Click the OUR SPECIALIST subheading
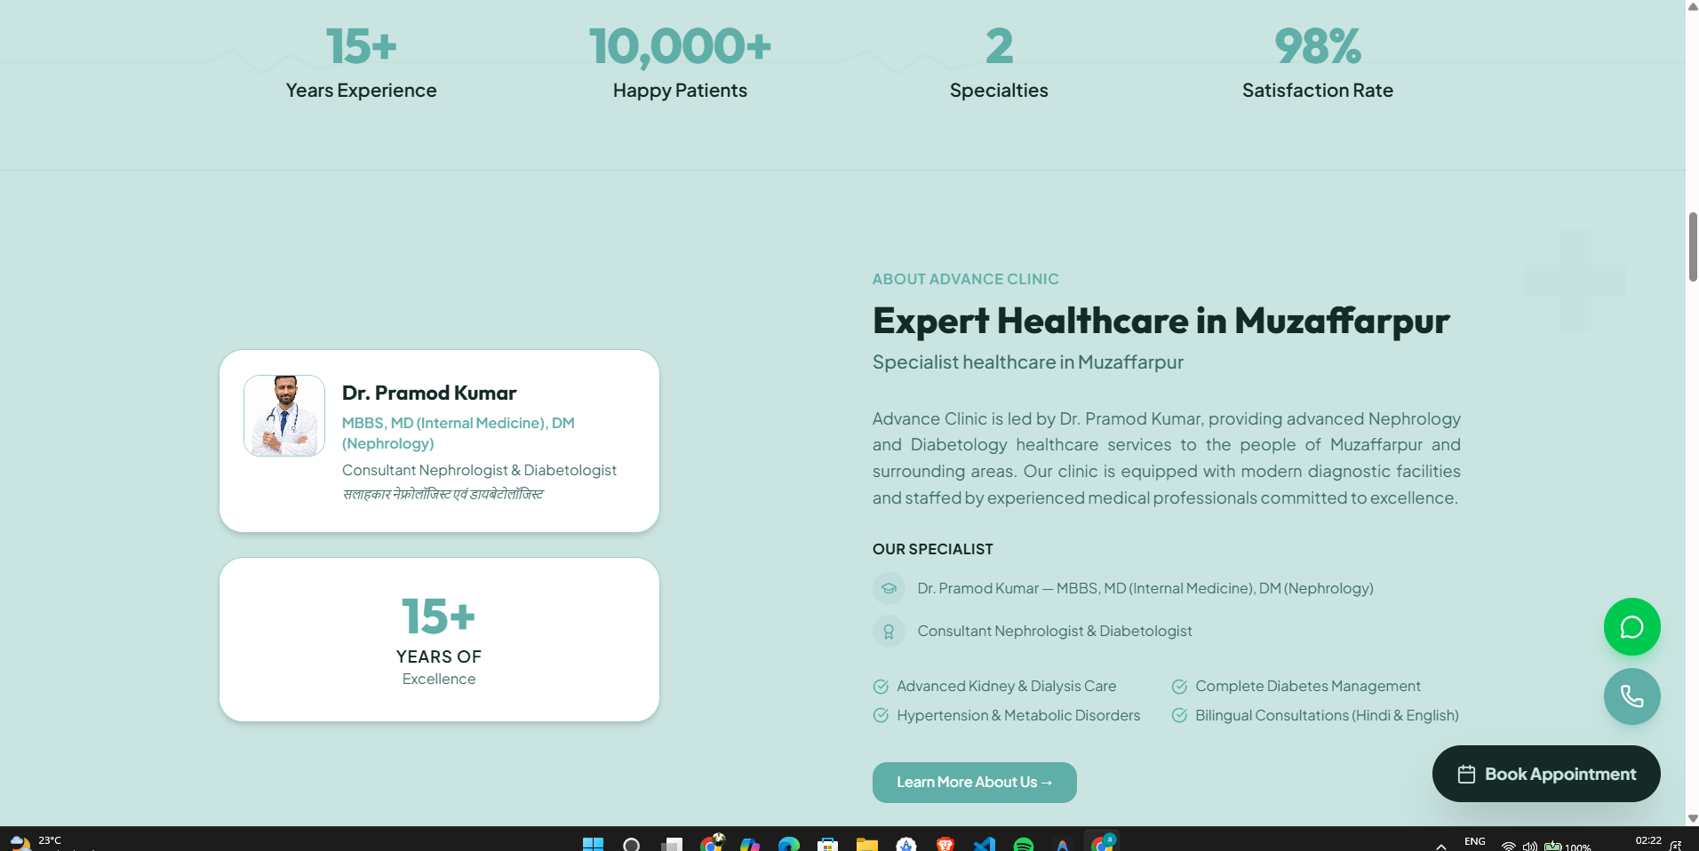This screenshot has width=1699, height=851. pyautogui.click(x=932, y=549)
